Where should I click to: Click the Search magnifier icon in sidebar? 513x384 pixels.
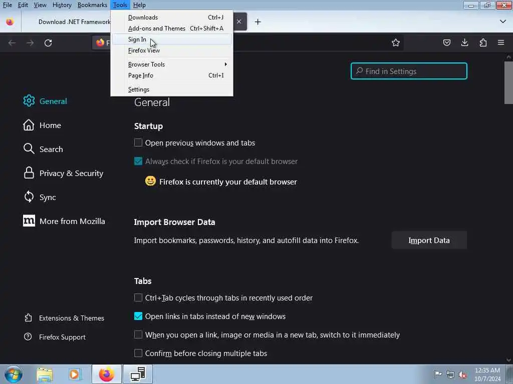coord(29,148)
